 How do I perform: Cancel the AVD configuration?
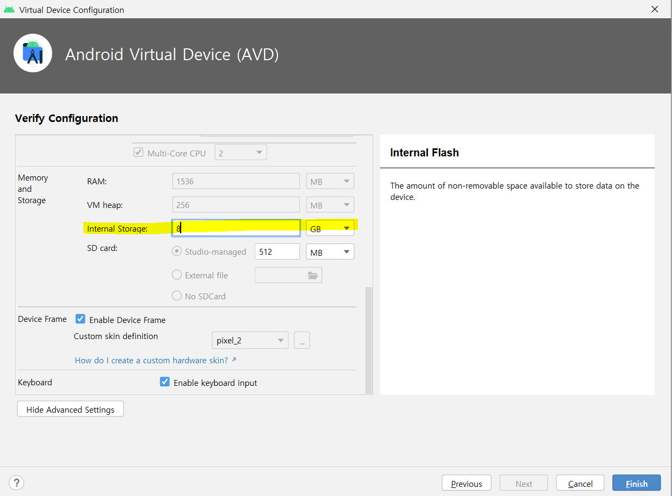pyautogui.click(x=580, y=484)
